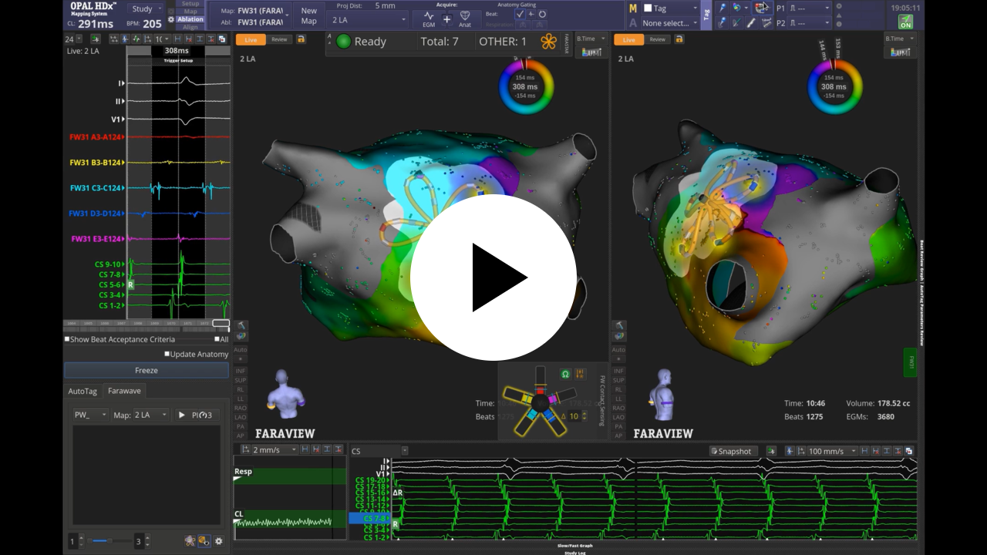Open the None selected dropdown

pos(669,23)
